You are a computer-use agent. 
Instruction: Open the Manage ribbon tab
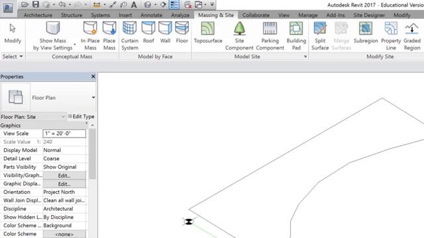pyautogui.click(x=307, y=15)
